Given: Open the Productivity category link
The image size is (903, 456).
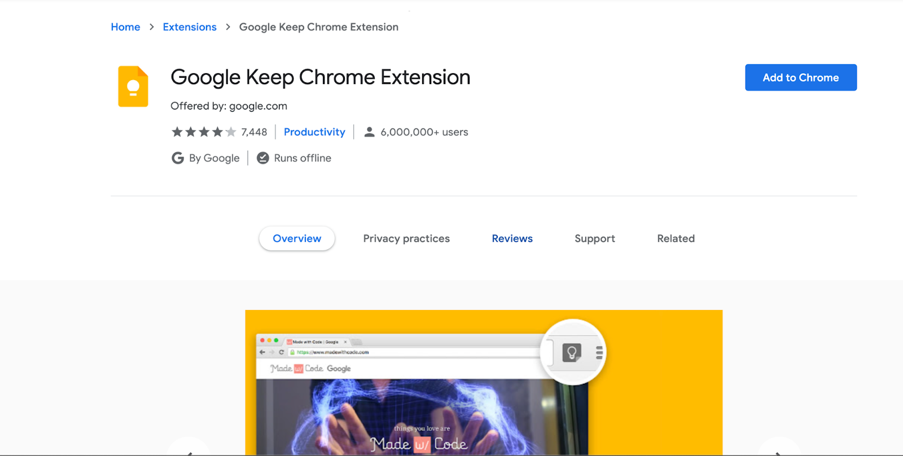Looking at the screenshot, I should (314, 132).
